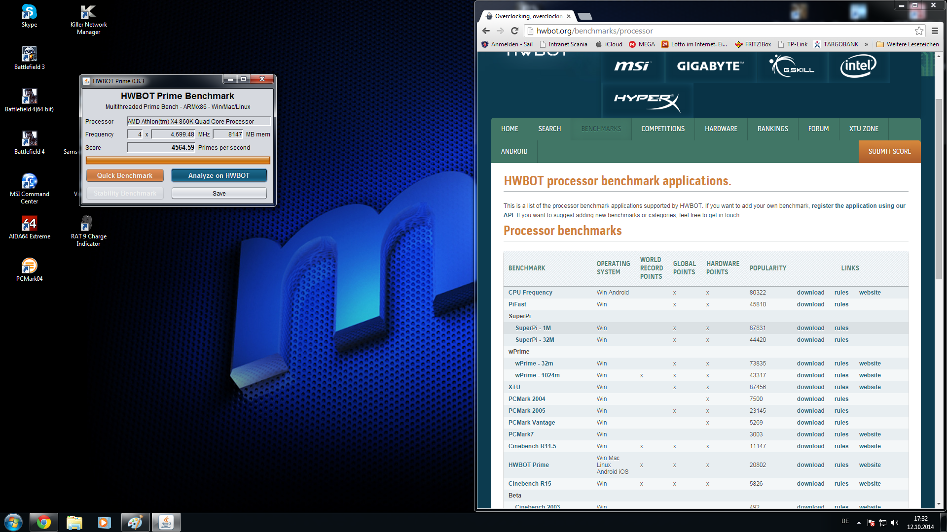Open the HOME menu on HWBOT

point(510,129)
